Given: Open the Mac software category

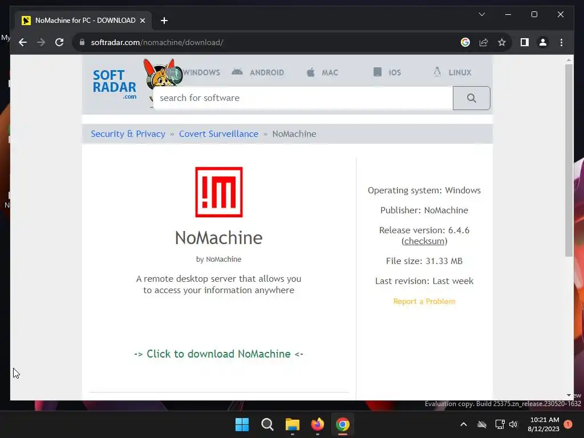Looking at the screenshot, I should pos(322,72).
